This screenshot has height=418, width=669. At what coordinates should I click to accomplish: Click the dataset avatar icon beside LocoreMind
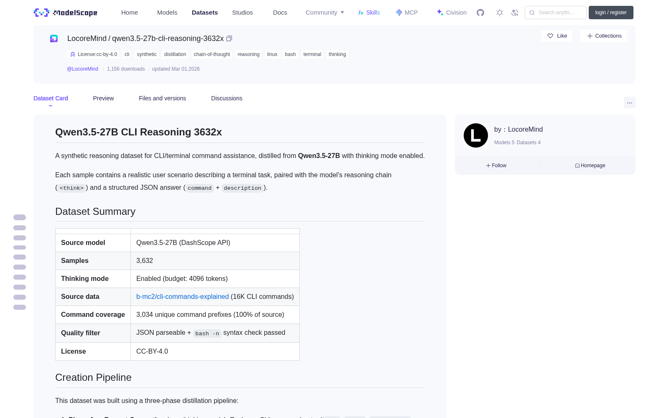54,38
